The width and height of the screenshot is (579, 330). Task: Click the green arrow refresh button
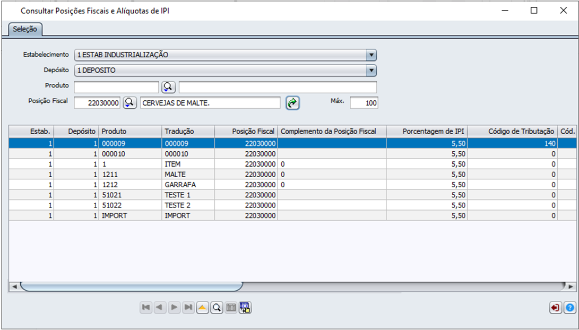[x=292, y=103]
